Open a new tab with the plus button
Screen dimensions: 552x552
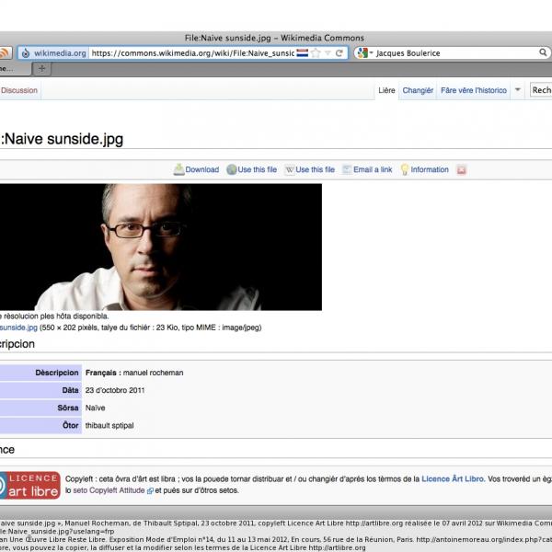click(x=42, y=69)
